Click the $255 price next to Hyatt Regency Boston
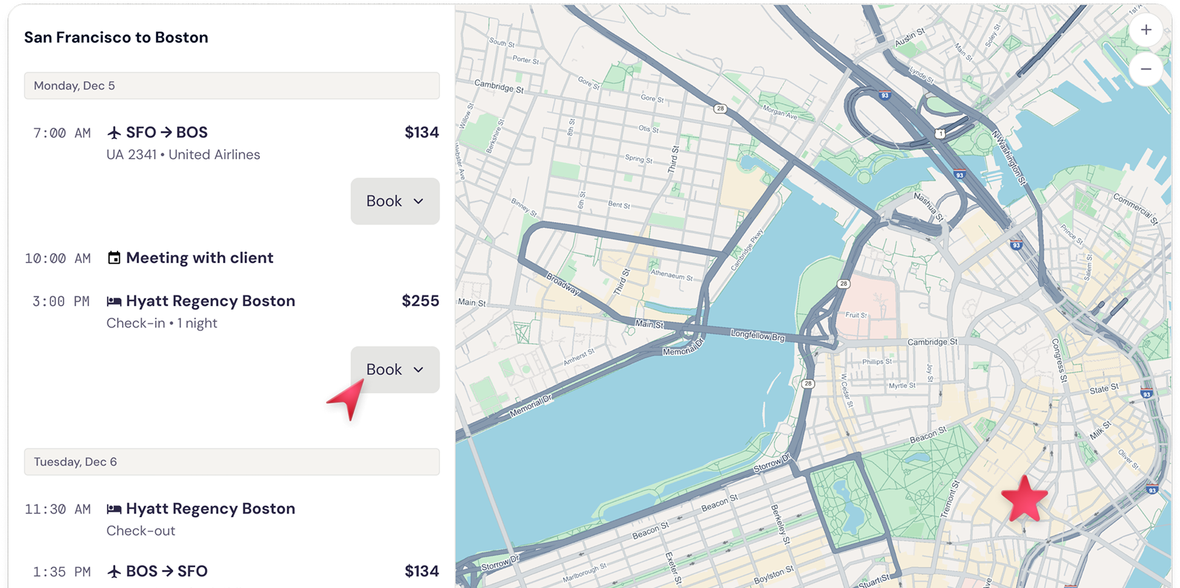 (x=419, y=299)
